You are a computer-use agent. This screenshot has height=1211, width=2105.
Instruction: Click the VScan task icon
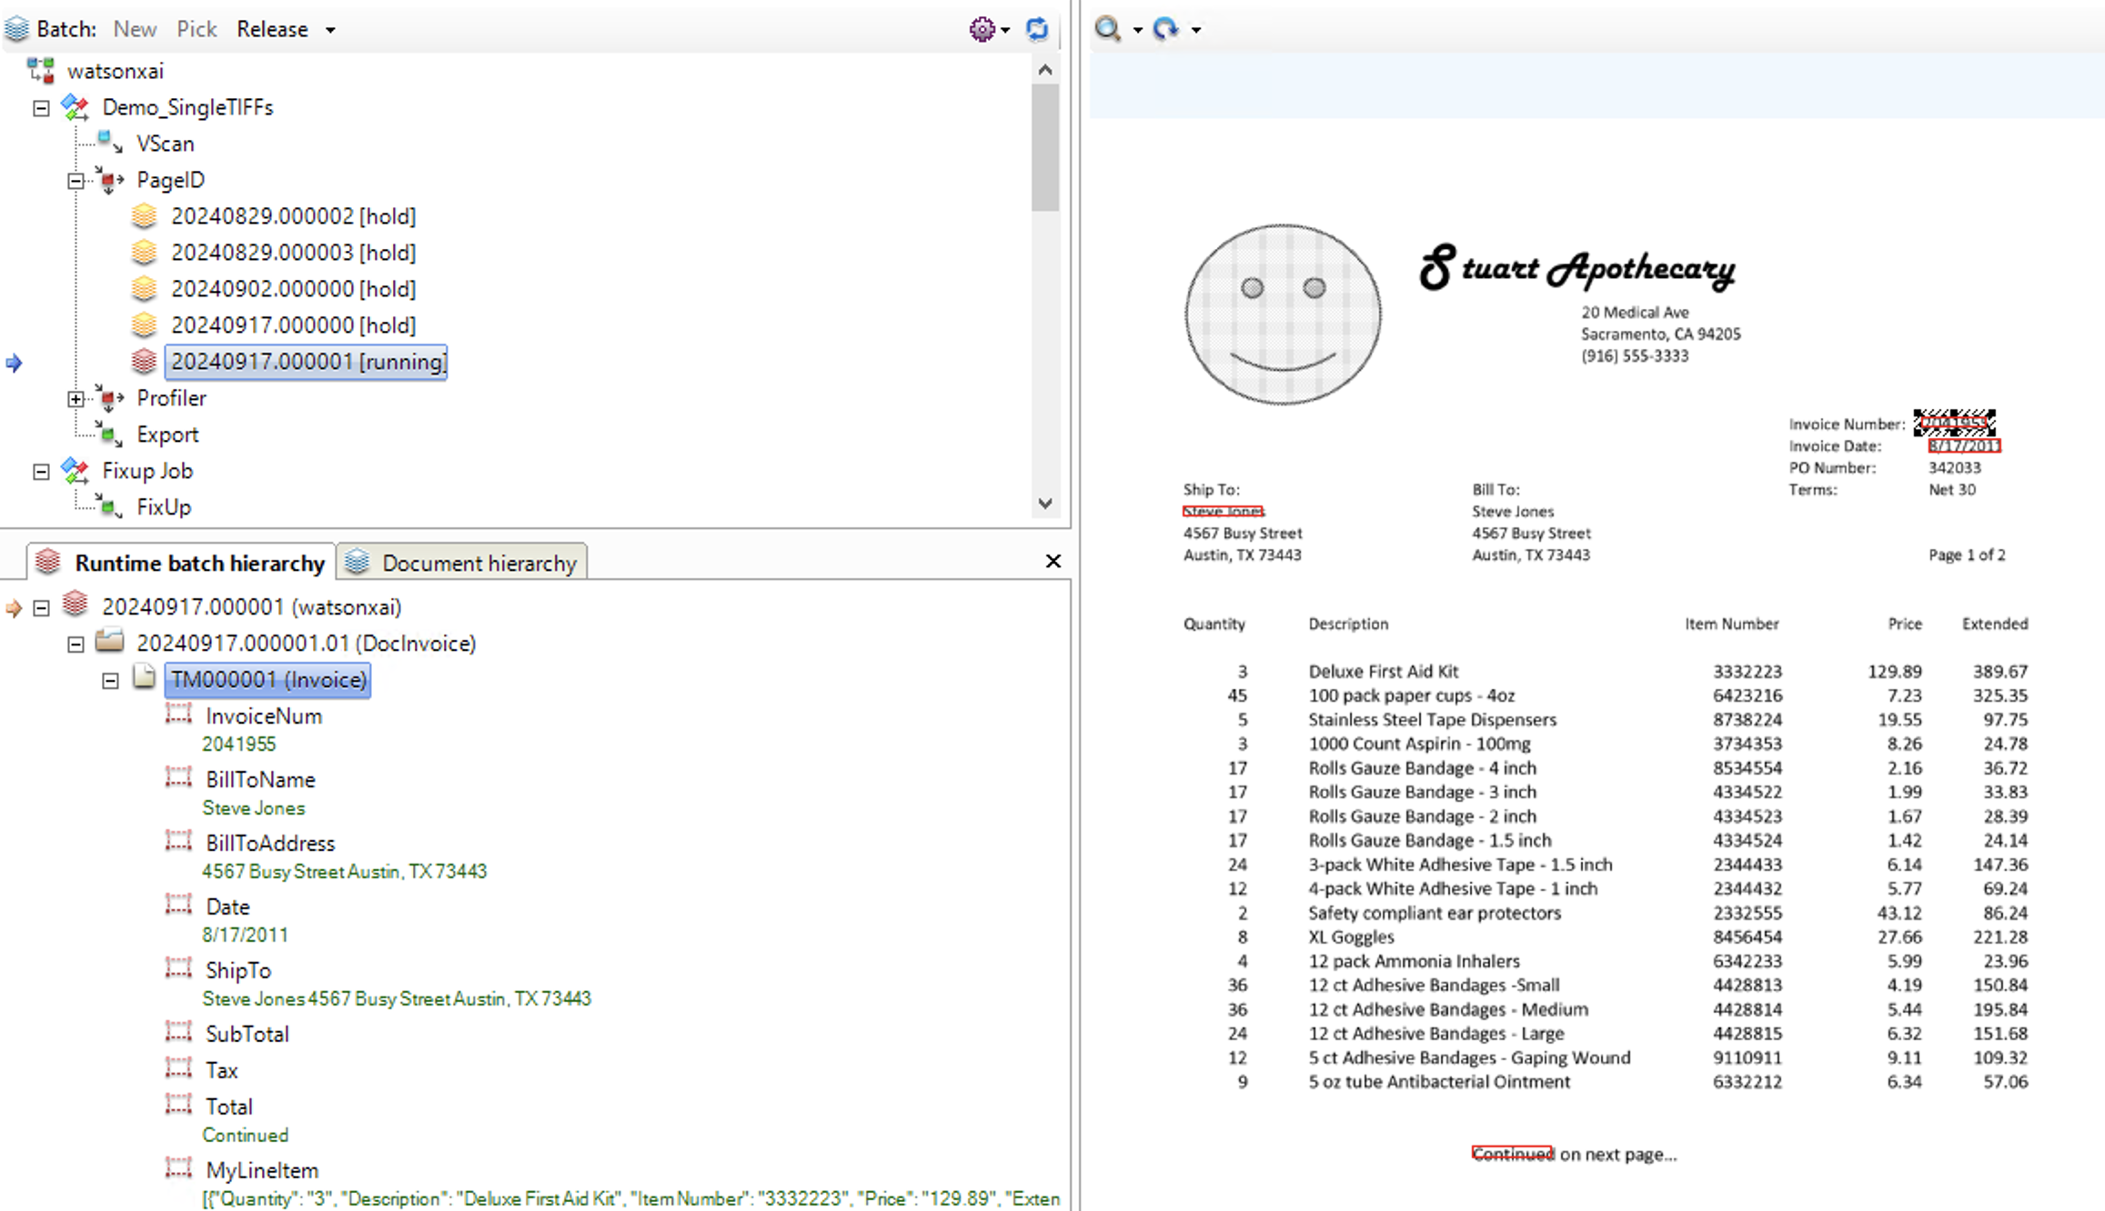pyautogui.click(x=110, y=143)
